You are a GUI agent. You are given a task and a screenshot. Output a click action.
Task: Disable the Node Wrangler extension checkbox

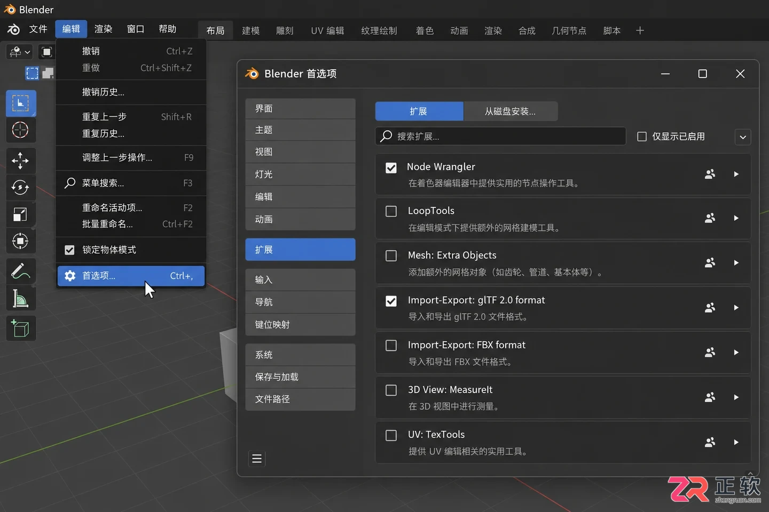(x=391, y=167)
